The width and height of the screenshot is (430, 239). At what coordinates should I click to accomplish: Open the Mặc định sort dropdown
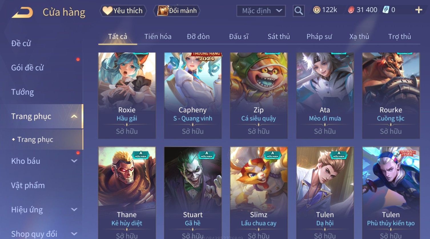click(261, 11)
